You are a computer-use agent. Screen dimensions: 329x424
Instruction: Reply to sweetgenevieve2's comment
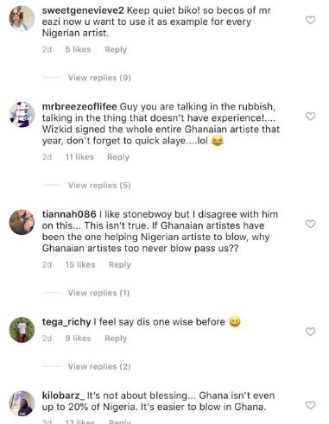point(116,49)
